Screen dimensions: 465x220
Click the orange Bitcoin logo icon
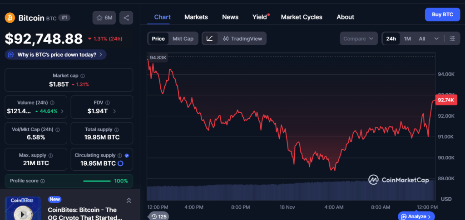(x=10, y=18)
